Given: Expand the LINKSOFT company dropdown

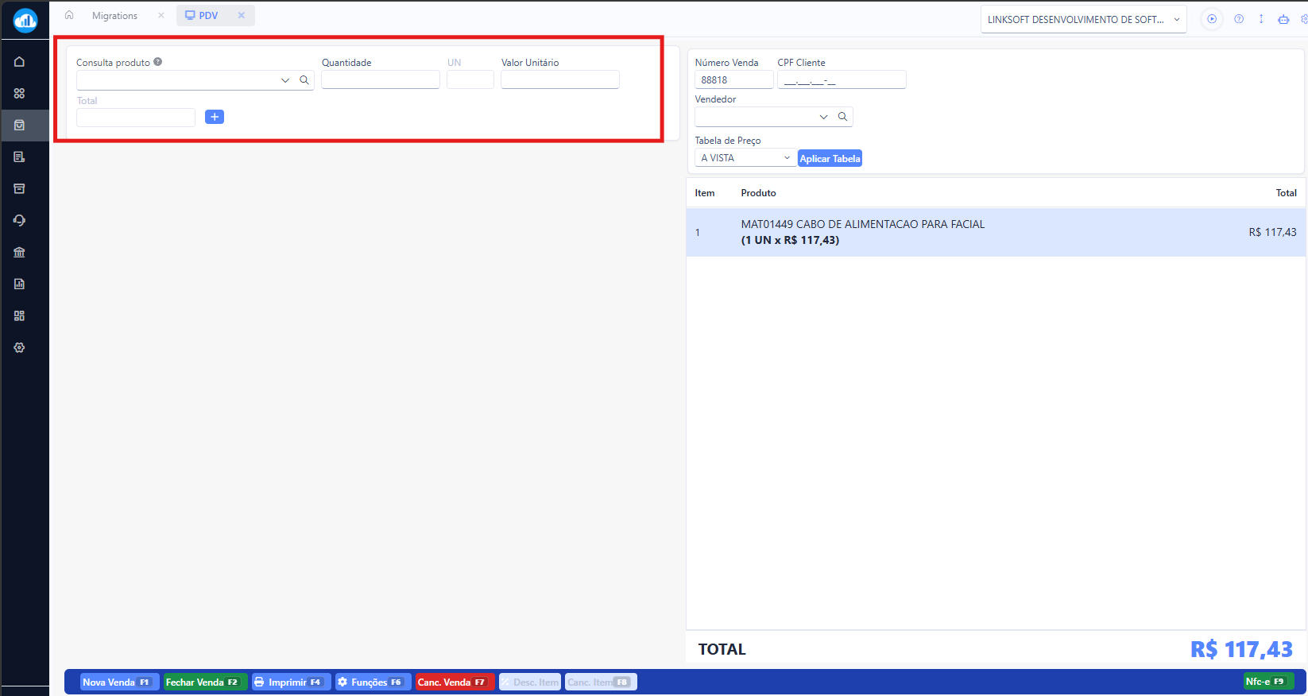Looking at the screenshot, I should pyautogui.click(x=1084, y=20).
